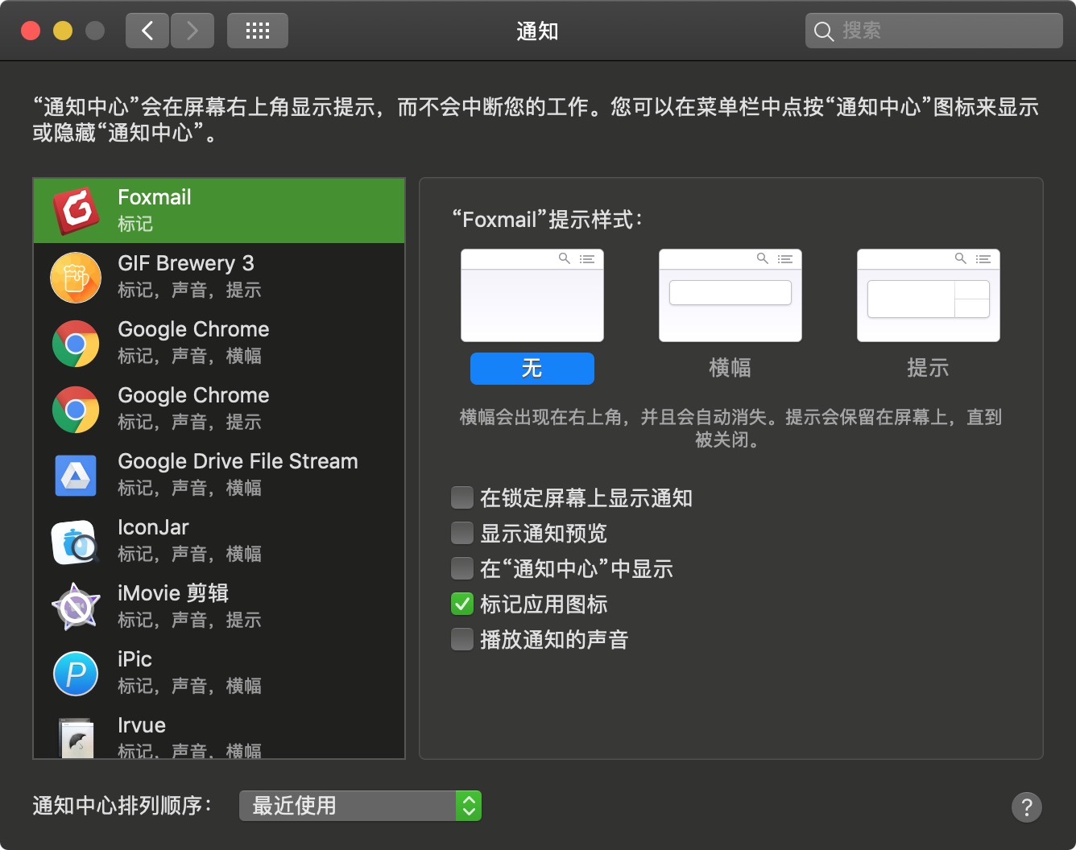1076x850 pixels.
Task: Click the GIF Brewery 3 beer icon
Action: point(76,277)
